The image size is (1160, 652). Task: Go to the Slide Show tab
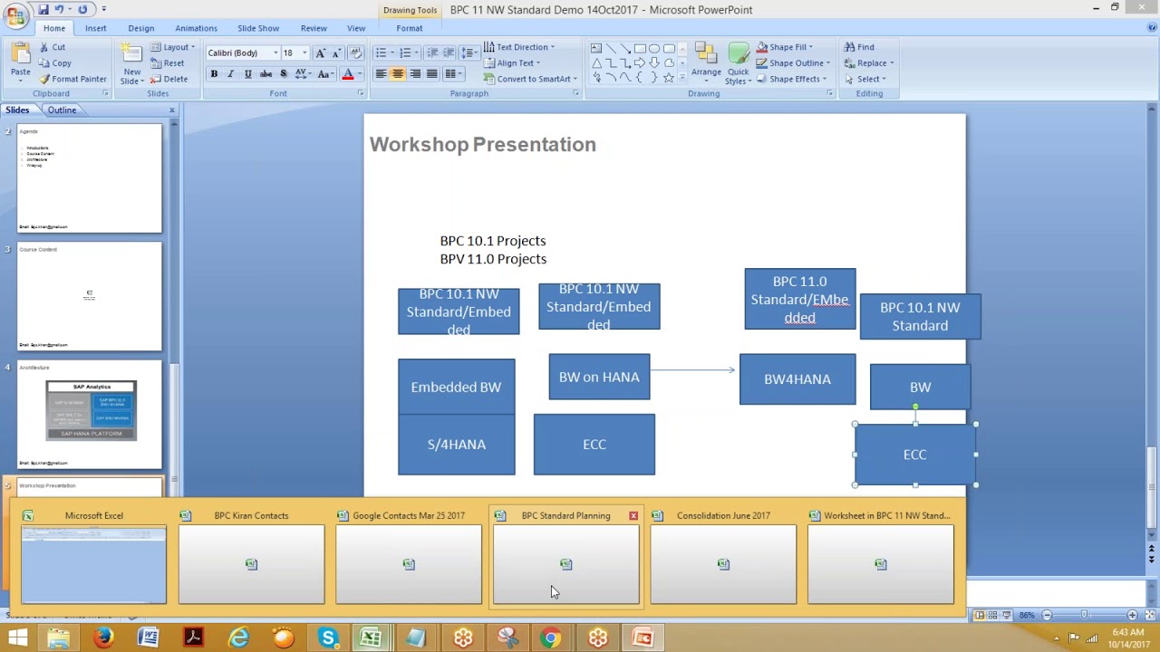coord(258,28)
